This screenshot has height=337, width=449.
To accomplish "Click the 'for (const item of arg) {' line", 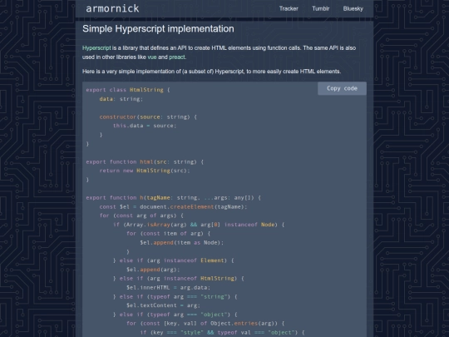I will (x=168, y=234).
